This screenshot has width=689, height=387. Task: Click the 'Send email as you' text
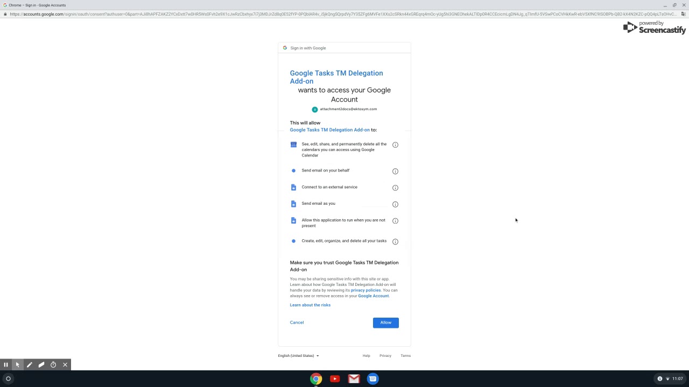(318, 203)
